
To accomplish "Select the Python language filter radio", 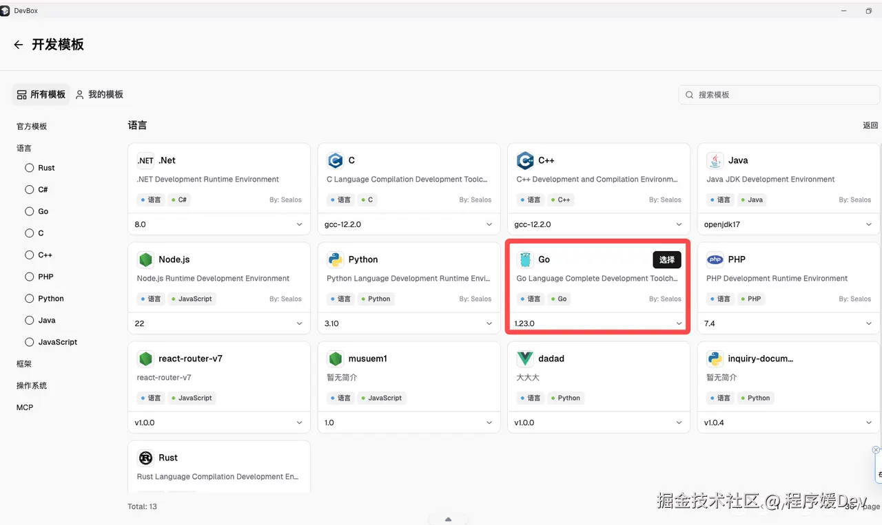I will coord(29,299).
